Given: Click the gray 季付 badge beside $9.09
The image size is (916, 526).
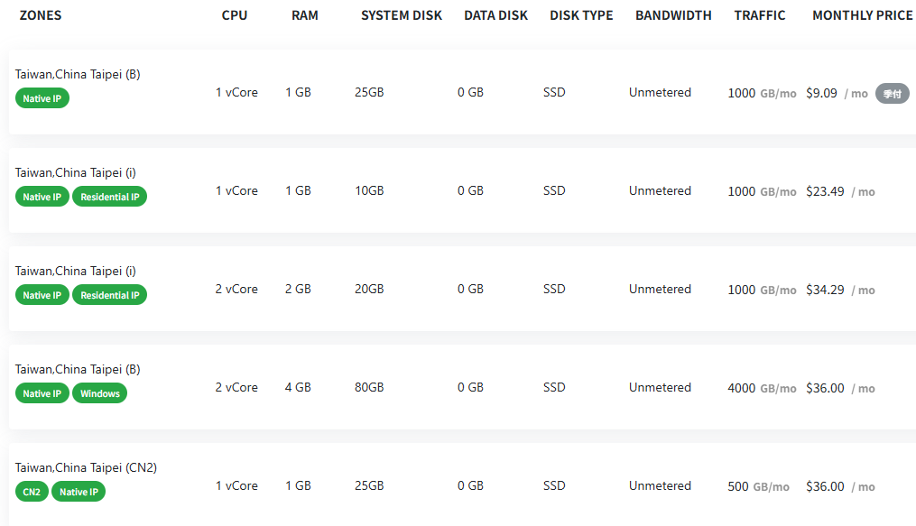Looking at the screenshot, I should 892,94.
